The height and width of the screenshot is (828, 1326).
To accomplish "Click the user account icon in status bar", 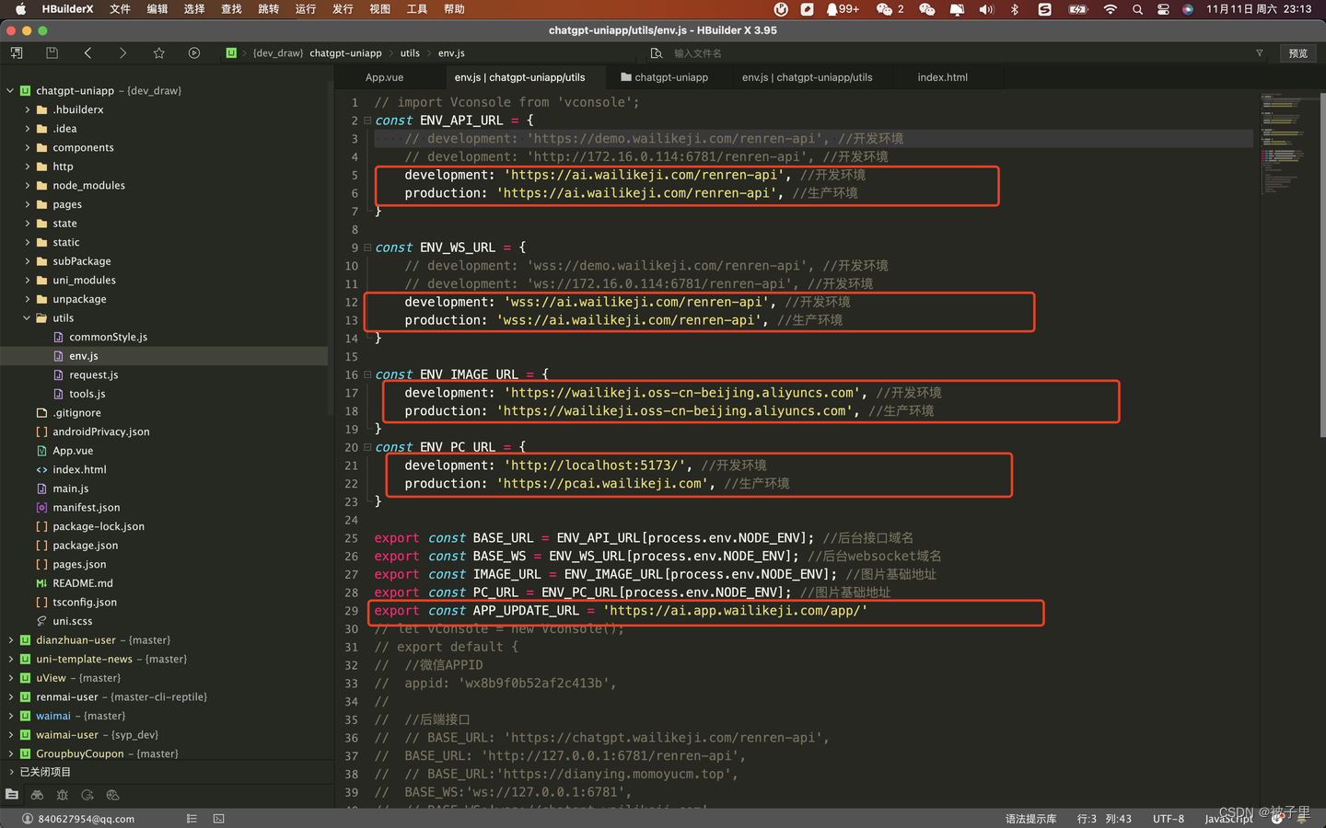I will [x=28, y=819].
